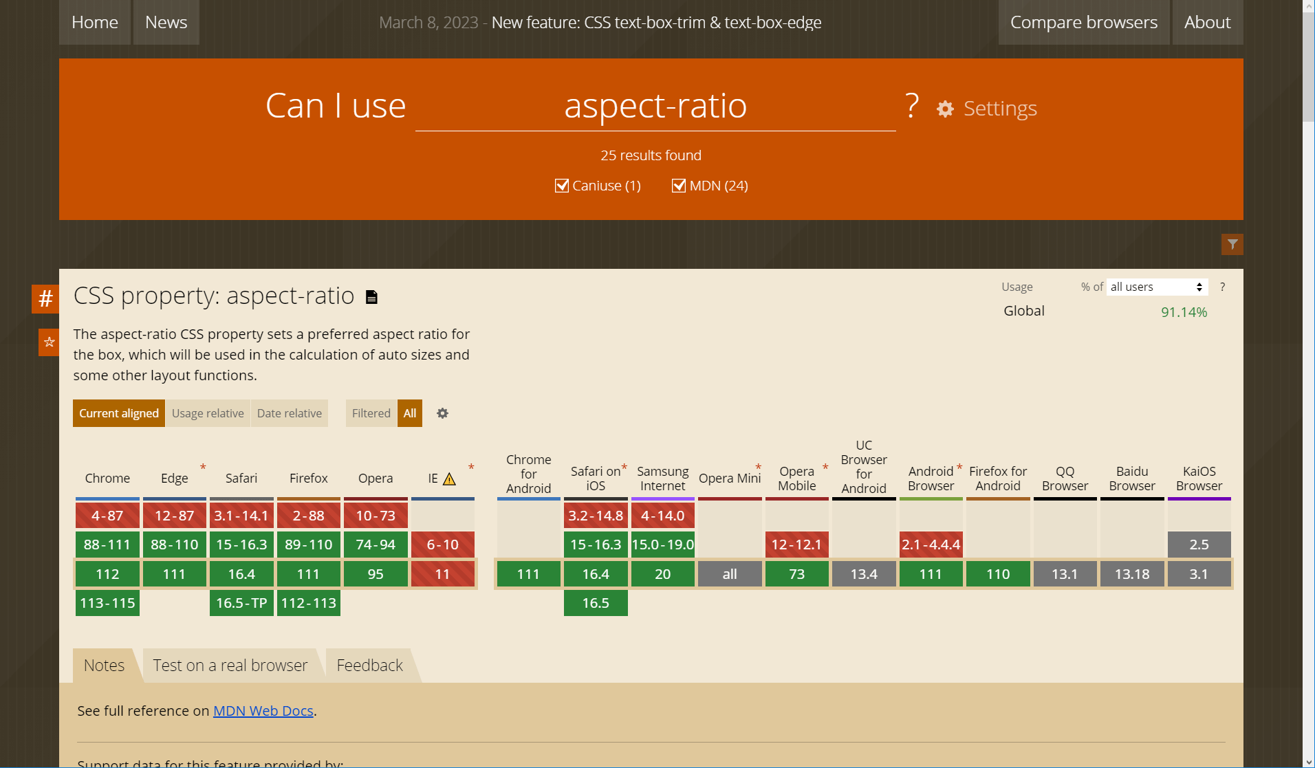Click Edge 88-110 cell
This screenshot has width=1315, height=768.
175,545
